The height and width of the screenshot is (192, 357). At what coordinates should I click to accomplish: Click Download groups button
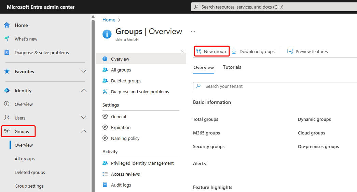point(253,51)
